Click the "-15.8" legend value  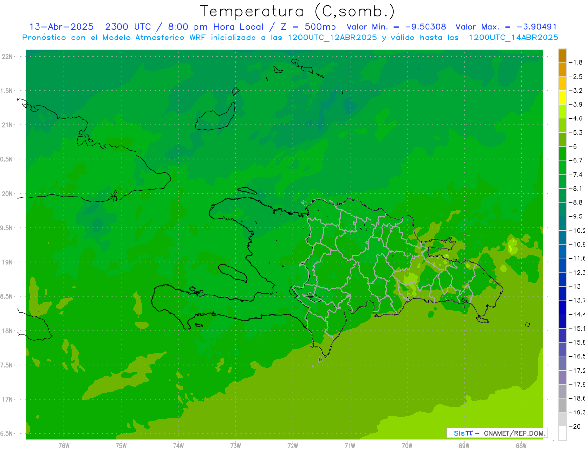tap(577, 342)
